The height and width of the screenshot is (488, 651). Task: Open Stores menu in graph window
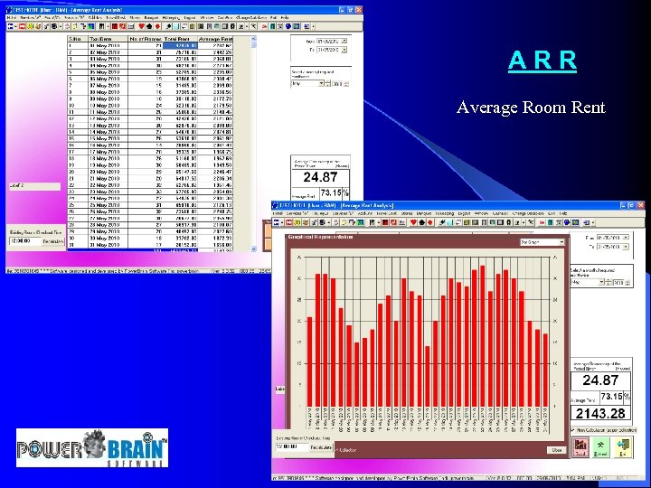(x=407, y=213)
